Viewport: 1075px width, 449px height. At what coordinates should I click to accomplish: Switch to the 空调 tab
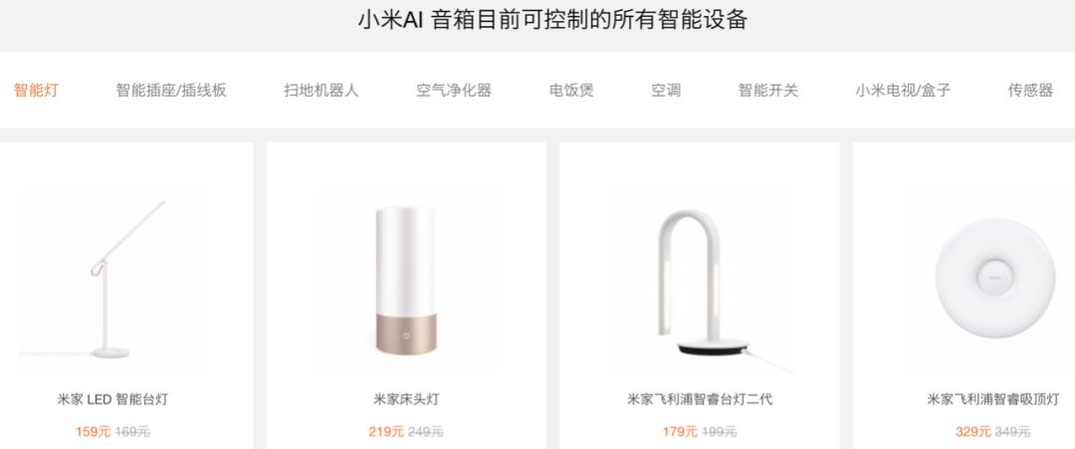tap(666, 91)
